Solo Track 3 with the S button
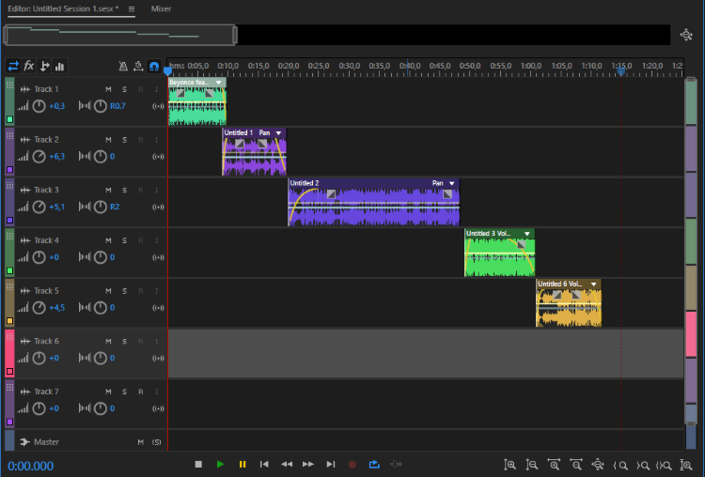 [124, 191]
